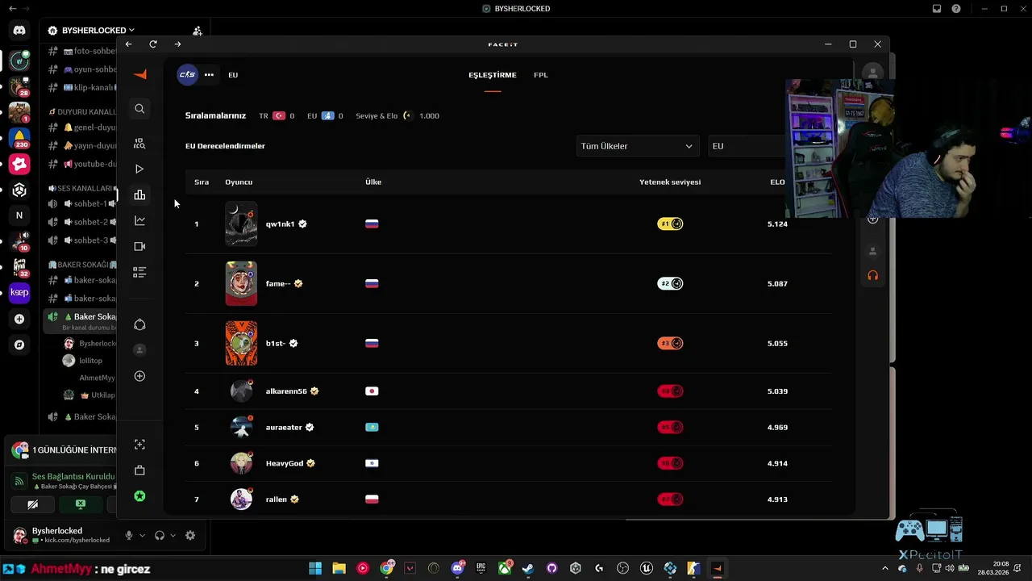The width and height of the screenshot is (1032, 581).
Task: Click Add a Server plus icon in Discord
Action: [19, 319]
